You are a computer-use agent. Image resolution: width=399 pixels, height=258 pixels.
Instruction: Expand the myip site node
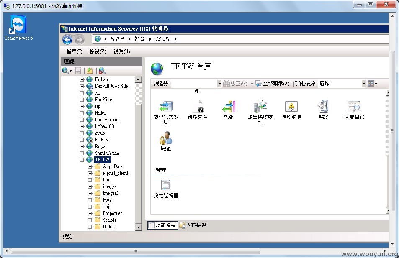[x=82, y=133]
